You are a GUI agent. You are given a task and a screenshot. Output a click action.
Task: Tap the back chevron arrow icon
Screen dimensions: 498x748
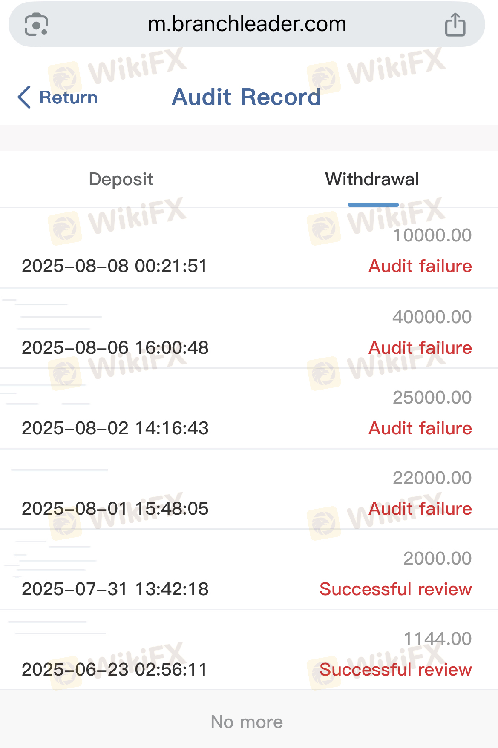pyautogui.click(x=24, y=97)
